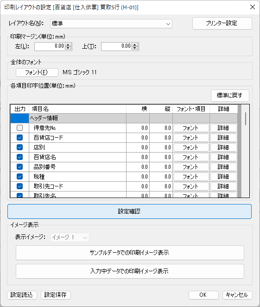Screen dimensions: 260x307
Task: Click the 設定読込 button
Action: [22, 295]
